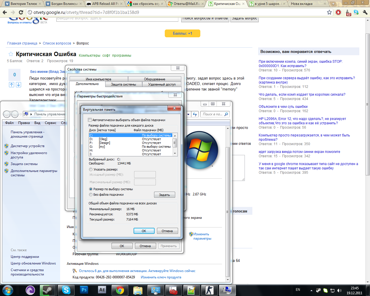
Task: Open the Правка menu
Action: click(24, 123)
